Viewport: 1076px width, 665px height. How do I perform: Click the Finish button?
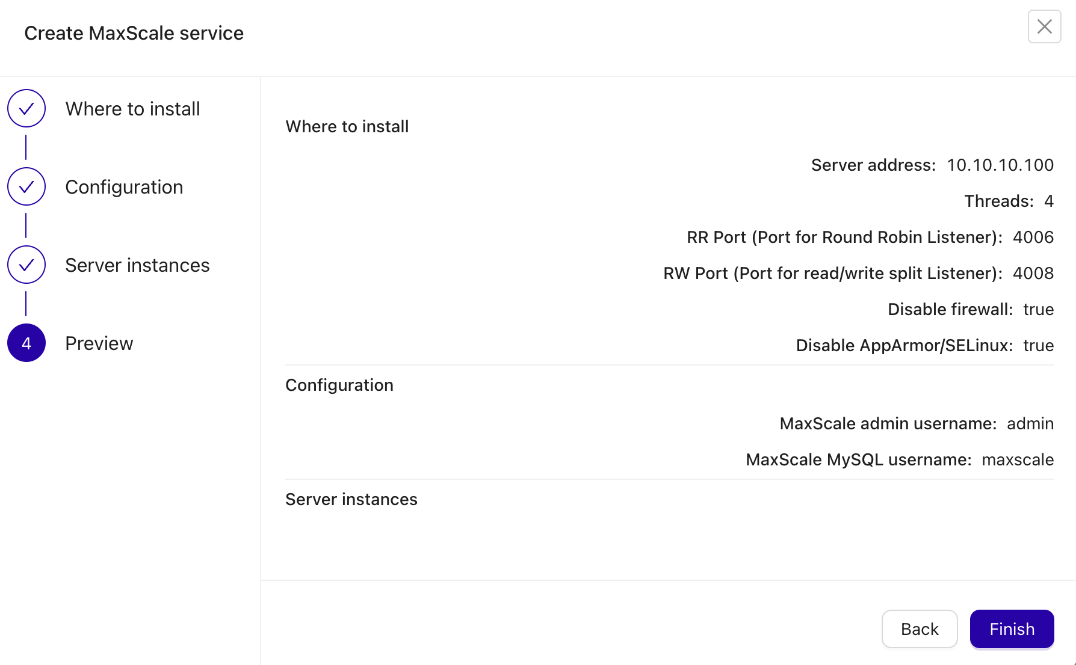click(x=1012, y=629)
